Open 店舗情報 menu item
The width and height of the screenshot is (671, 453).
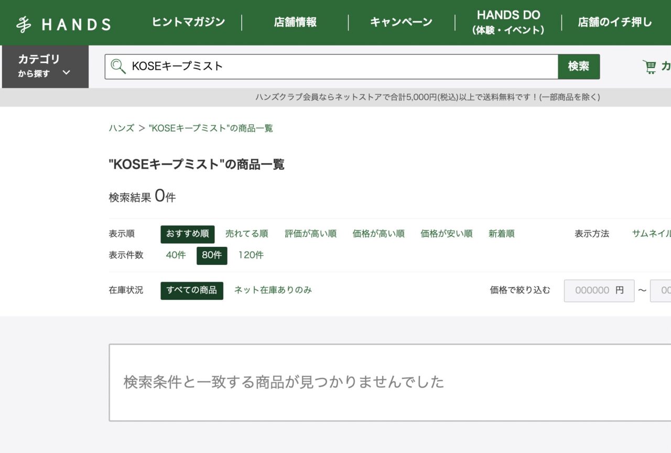coord(295,22)
